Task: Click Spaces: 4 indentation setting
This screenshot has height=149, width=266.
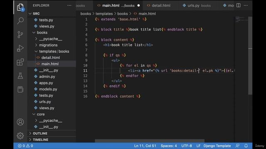Action: (x=169, y=146)
